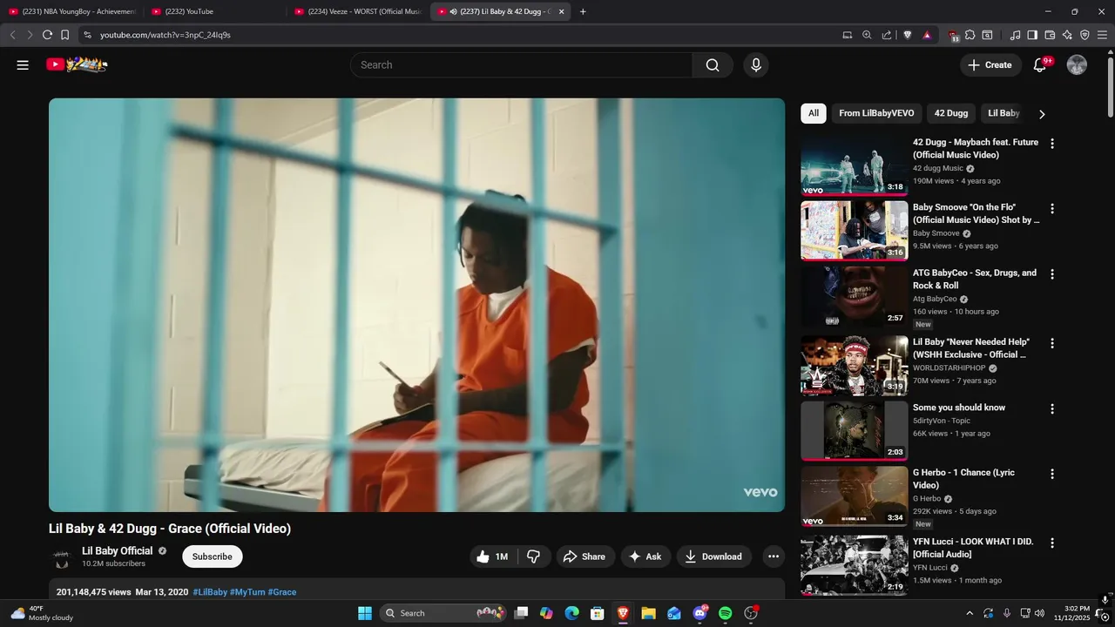
Task: Open the media control music note icon
Action: click(x=1015, y=35)
